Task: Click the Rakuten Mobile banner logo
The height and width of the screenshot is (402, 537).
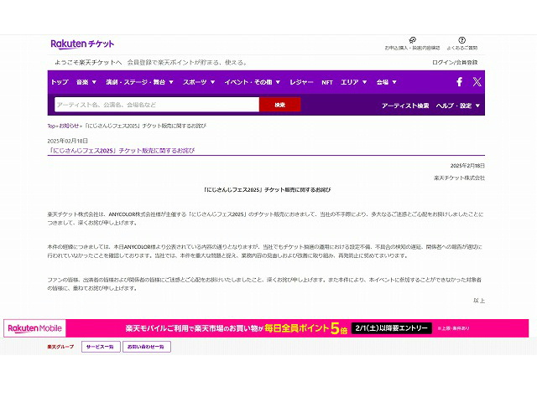Action: [x=34, y=328]
